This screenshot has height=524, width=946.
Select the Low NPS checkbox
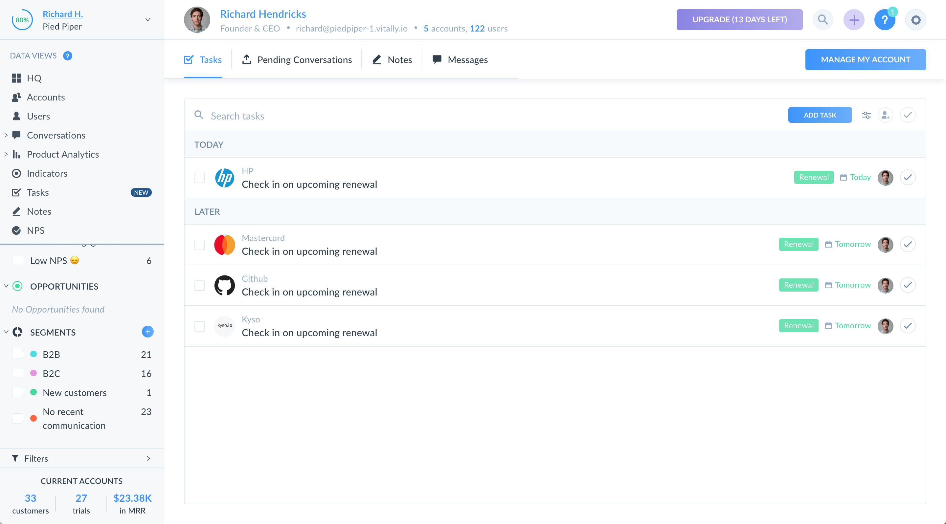click(17, 260)
